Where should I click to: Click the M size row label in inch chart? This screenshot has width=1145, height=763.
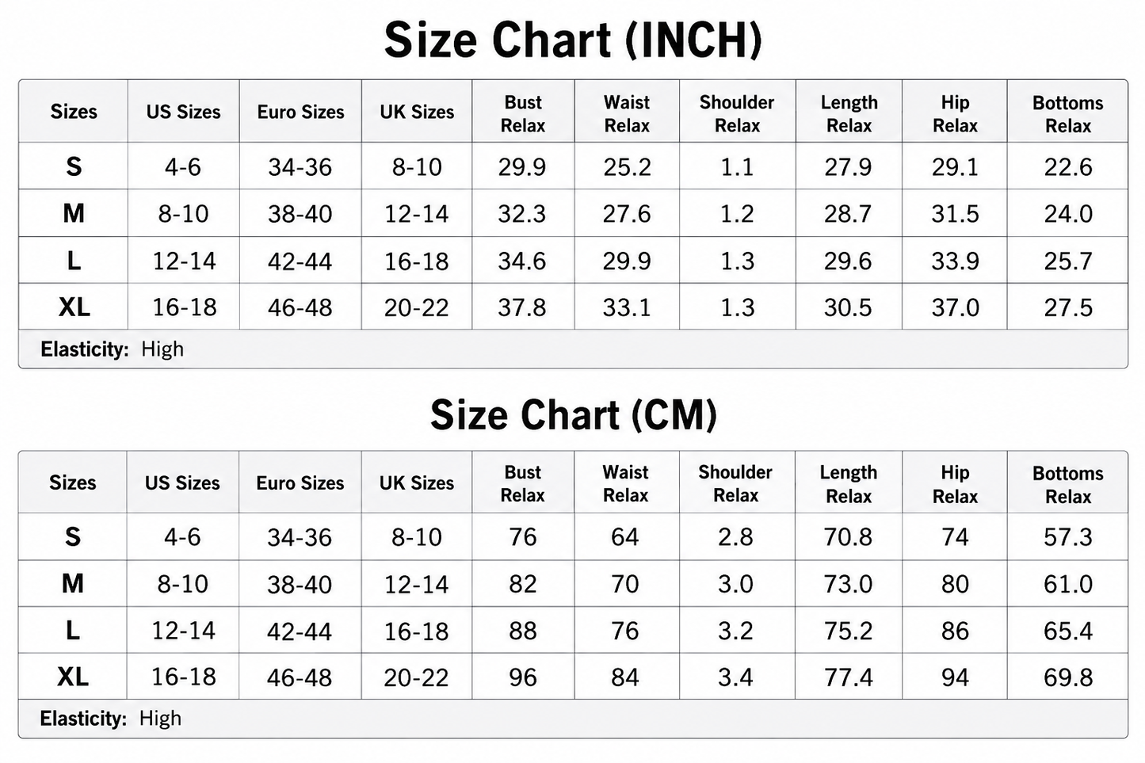(x=74, y=214)
